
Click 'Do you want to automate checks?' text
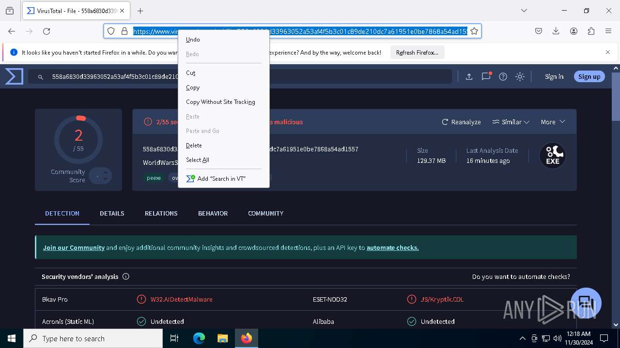521,276
